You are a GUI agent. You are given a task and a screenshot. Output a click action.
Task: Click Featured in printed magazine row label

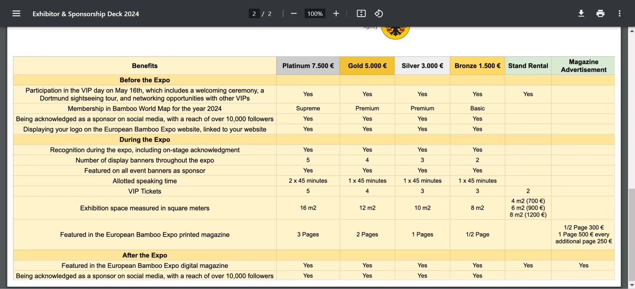coord(145,235)
